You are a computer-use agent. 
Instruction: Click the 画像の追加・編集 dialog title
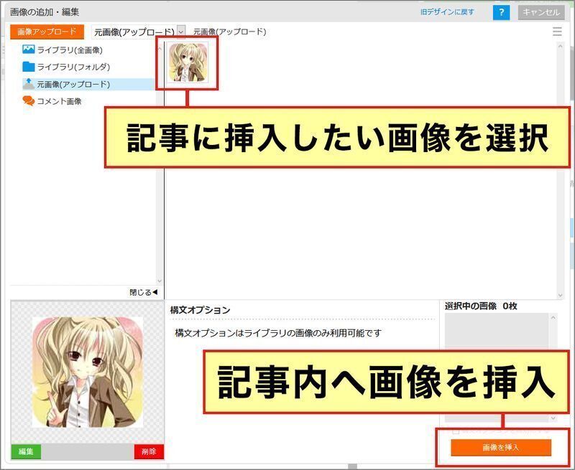[x=45, y=12]
